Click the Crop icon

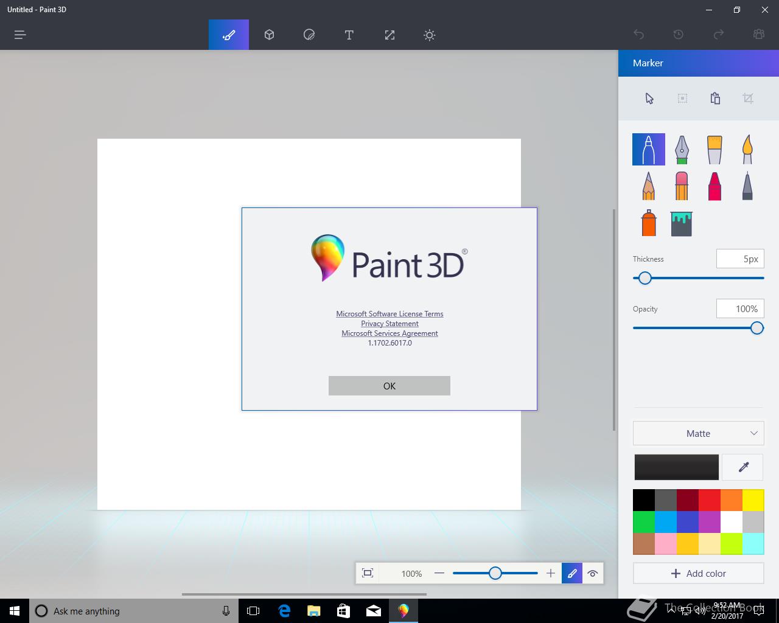click(748, 99)
